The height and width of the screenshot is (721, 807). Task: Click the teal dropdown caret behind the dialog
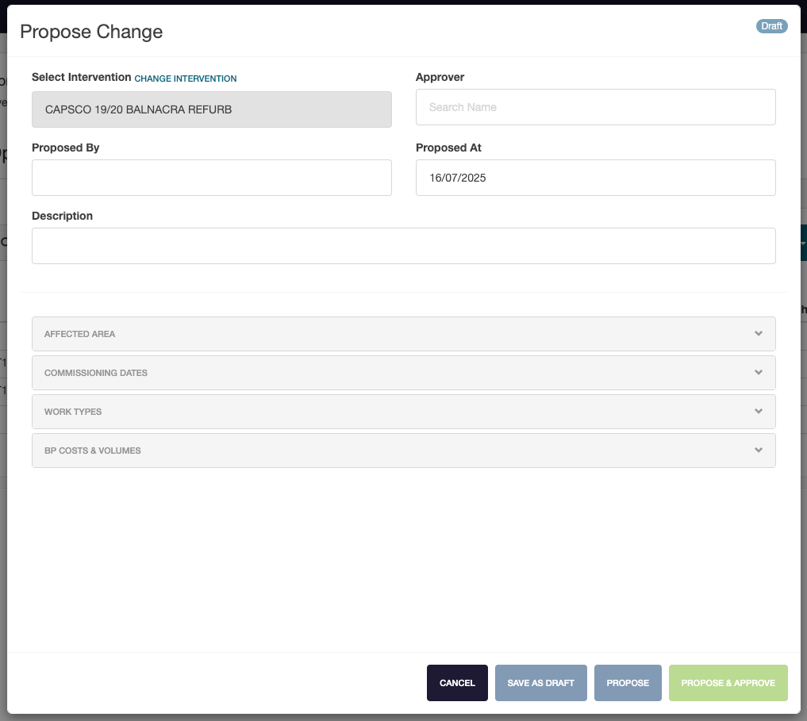pyautogui.click(x=803, y=243)
